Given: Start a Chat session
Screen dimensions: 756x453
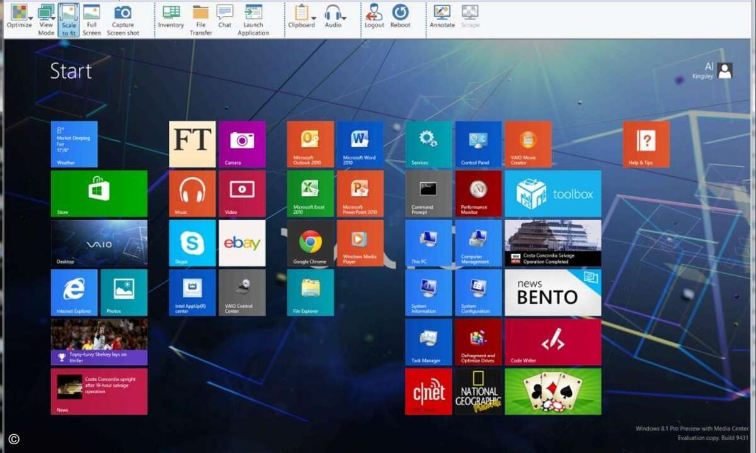Looking at the screenshot, I should [225, 17].
